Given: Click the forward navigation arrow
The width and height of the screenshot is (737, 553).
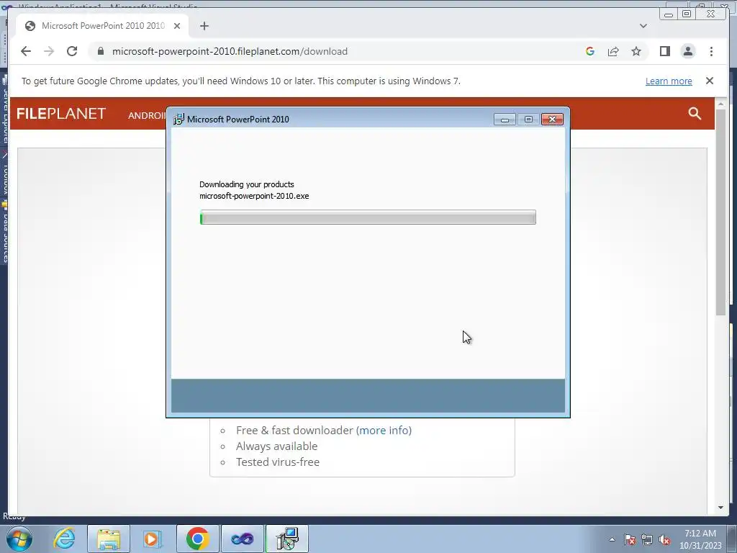Looking at the screenshot, I should coord(49,51).
